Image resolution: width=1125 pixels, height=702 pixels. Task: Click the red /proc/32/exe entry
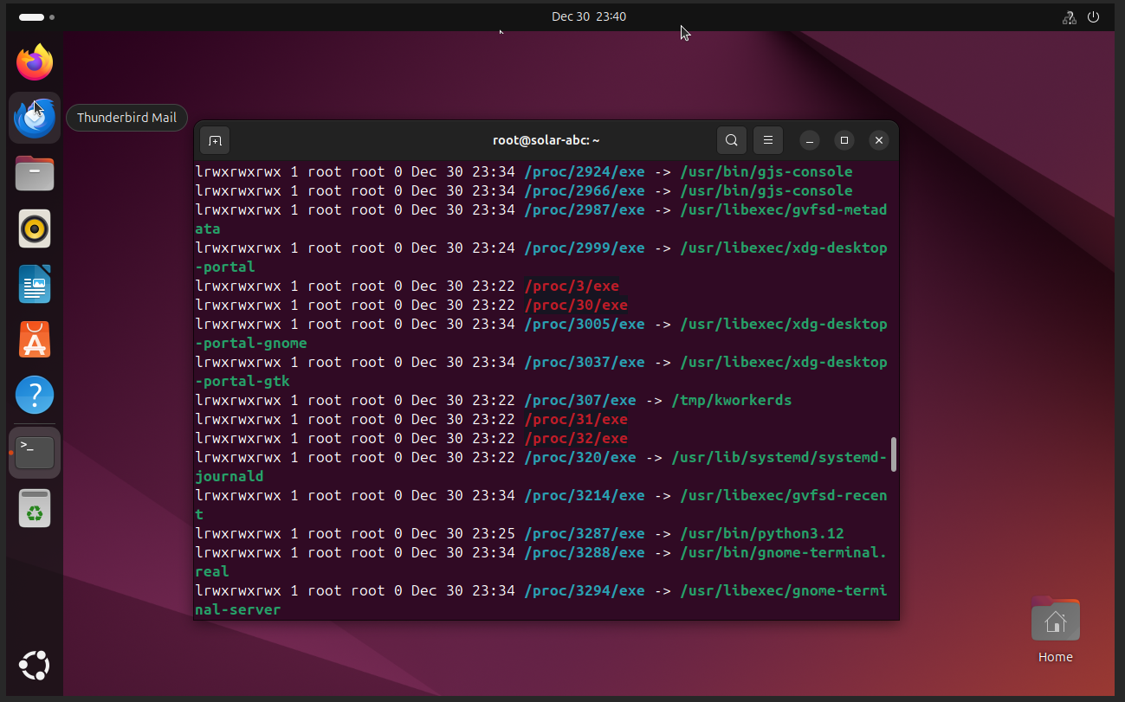pyautogui.click(x=576, y=438)
